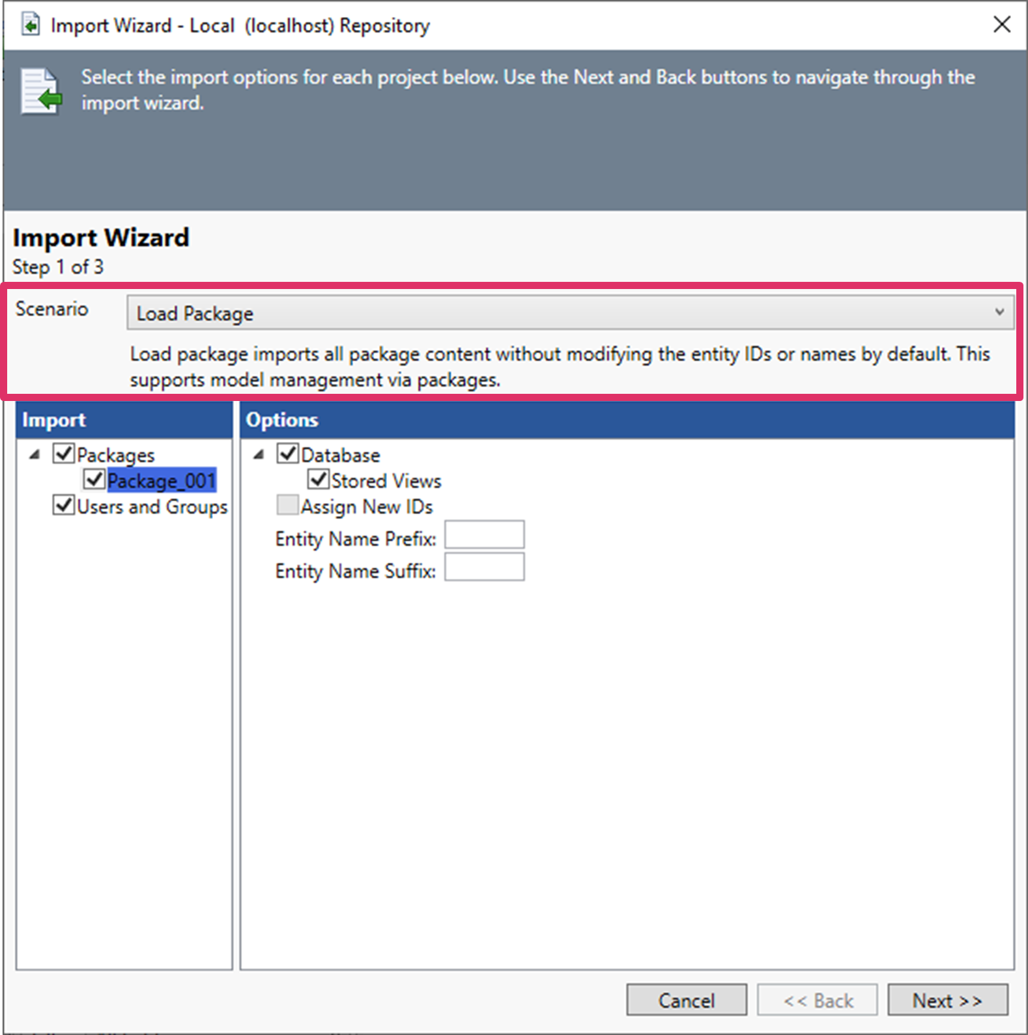Select the Users and Groups label
Screen dimensions: 1028x1035
point(152,506)
